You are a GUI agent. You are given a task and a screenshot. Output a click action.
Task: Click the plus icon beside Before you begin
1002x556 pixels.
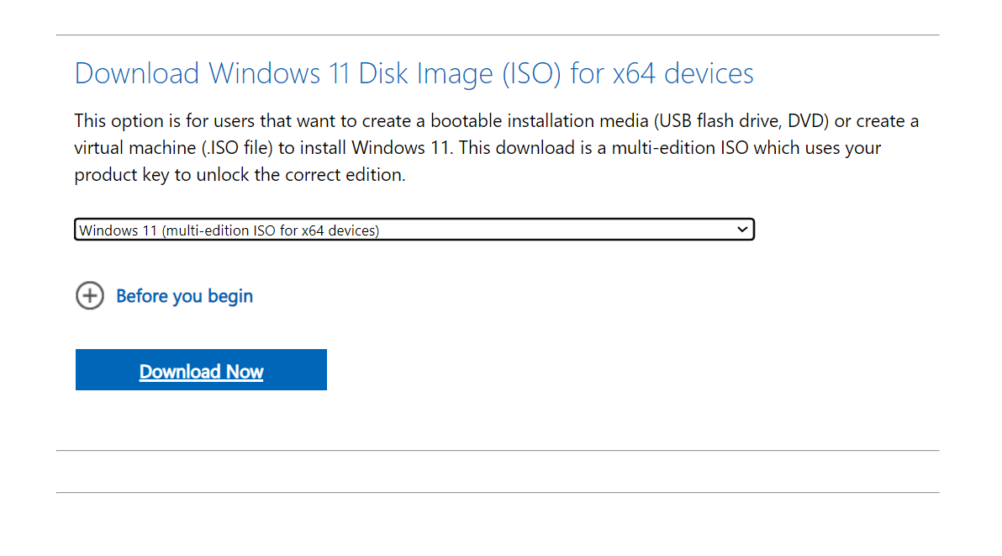(90, 296)
